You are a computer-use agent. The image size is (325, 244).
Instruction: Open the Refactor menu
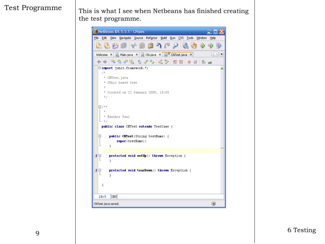[x=151, y=38]
